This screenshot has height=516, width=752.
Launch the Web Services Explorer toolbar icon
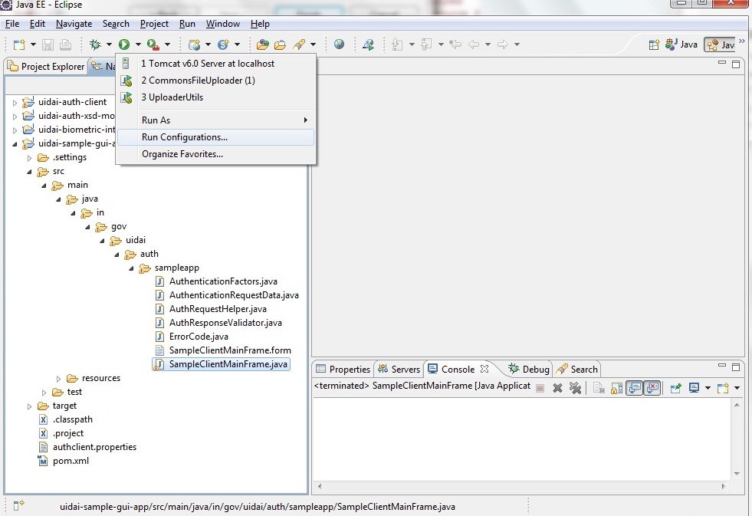(x=368, y=44)
